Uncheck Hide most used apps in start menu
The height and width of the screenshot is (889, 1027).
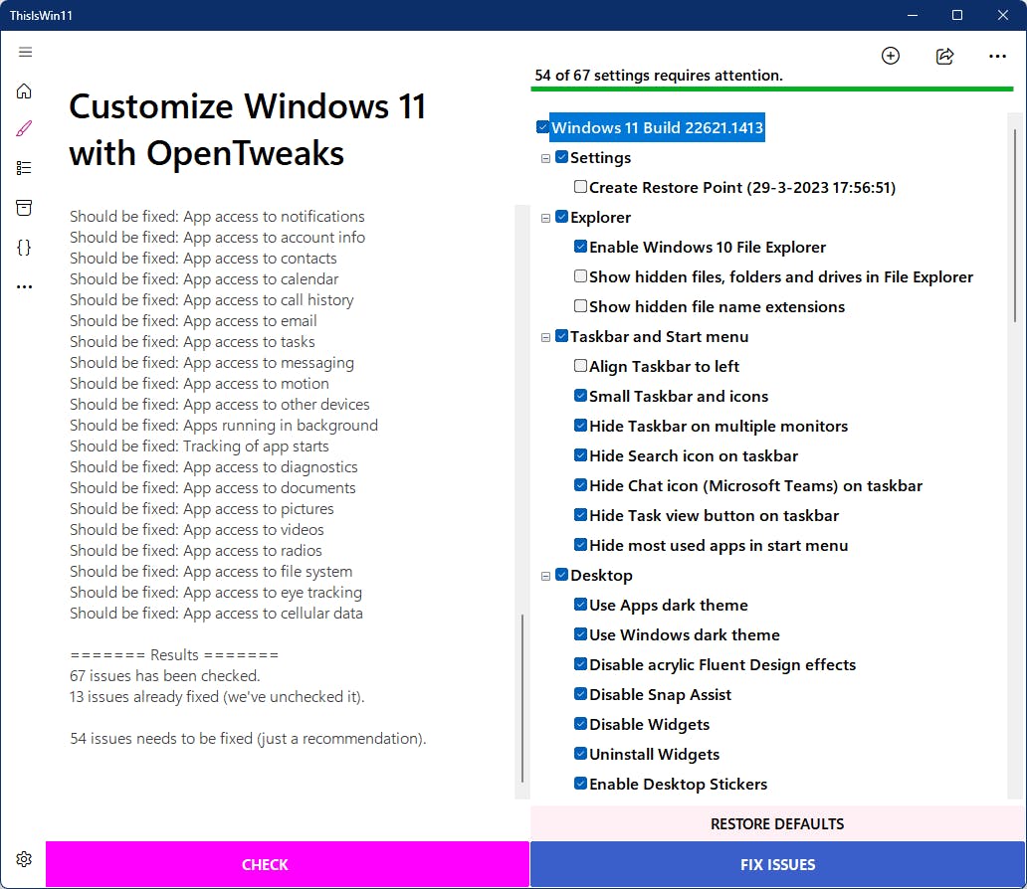point(580,544)
